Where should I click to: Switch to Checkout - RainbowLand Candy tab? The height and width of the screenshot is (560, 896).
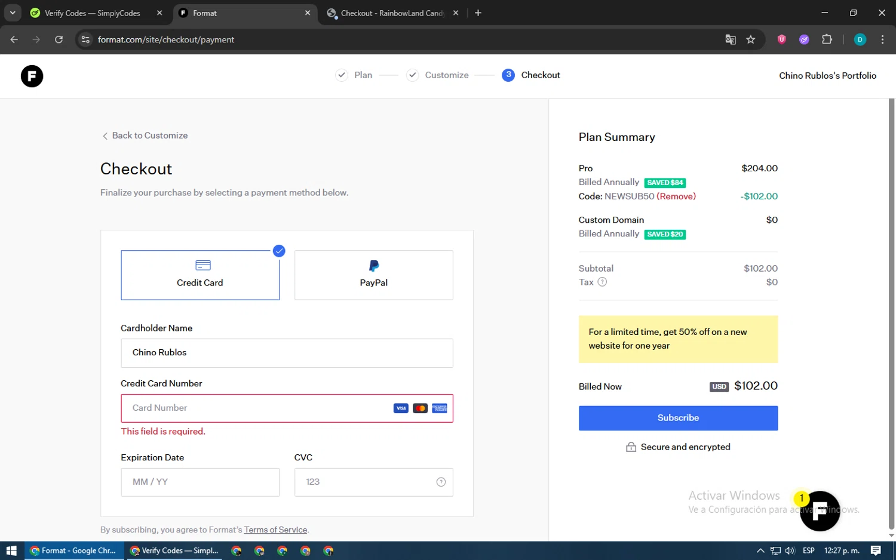[x=392, y=13]
